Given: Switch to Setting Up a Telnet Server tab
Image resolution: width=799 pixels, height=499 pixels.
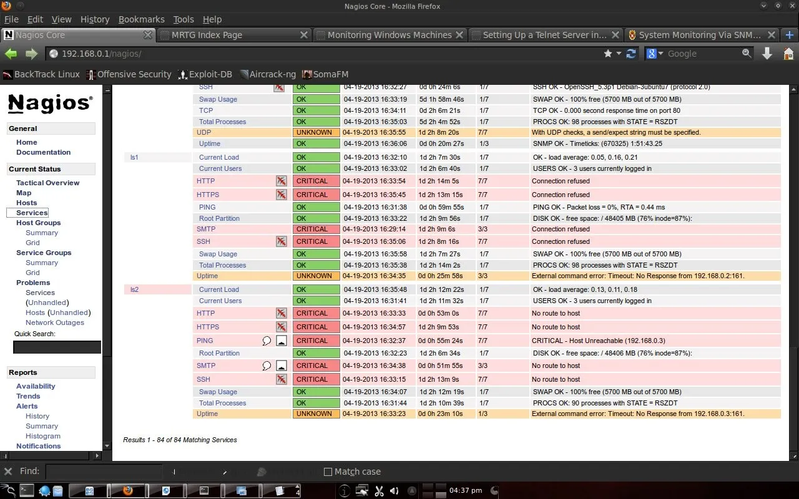Looking at the screenshot, I should pyautogui.click(x=545, y=35).
